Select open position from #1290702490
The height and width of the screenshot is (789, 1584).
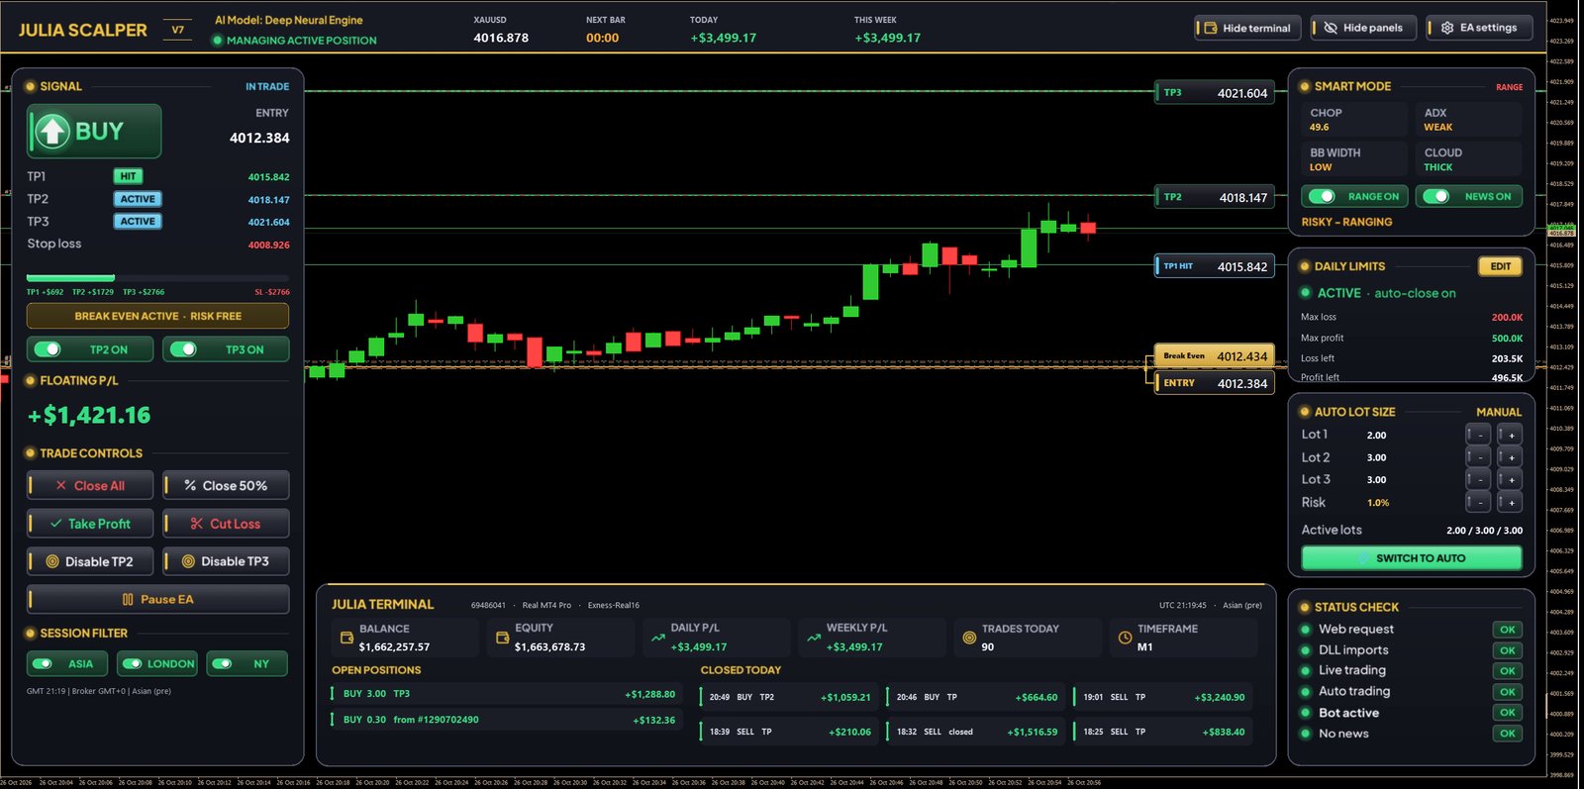coord(506,720)
